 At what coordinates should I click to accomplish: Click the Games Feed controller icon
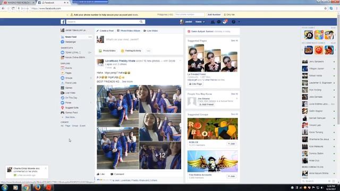click(x=63, y=112)
